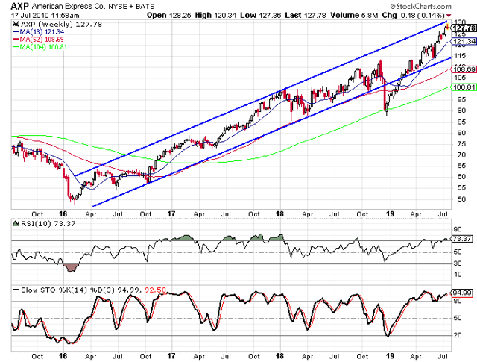Viewport: 477px width, 362px height.
Task: Click the 10 level label in the RSI panel
Action: point(458,274)
